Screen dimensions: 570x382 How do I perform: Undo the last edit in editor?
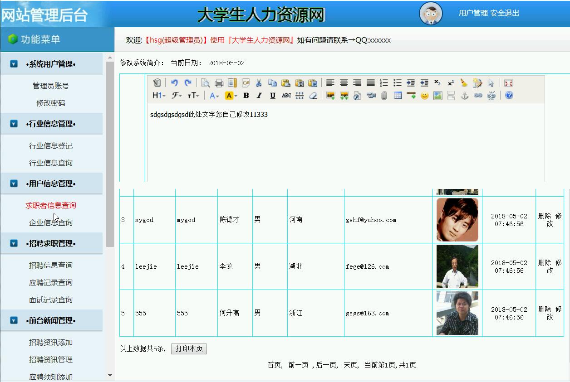pos(174,82)
